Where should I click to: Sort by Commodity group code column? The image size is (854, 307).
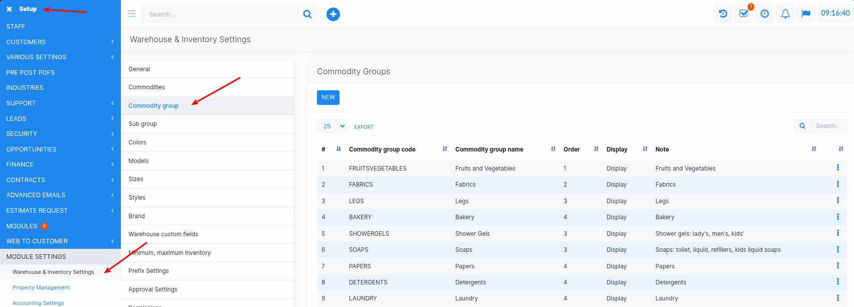(382, 149)
